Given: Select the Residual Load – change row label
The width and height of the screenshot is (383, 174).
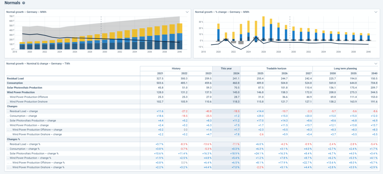Looking at the screenshot, I should pyautogui.click(x=24, y=111).
